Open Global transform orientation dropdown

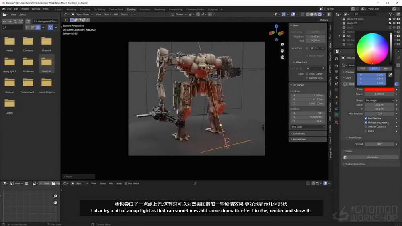pos(179,14)
